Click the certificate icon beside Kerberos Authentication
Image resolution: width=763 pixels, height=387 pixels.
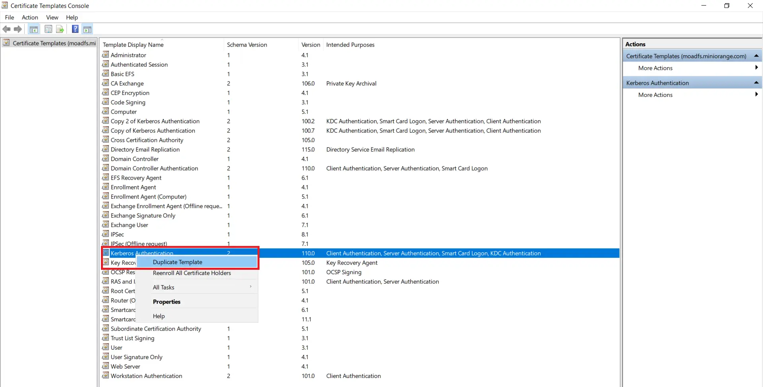(x=105, y=253)
